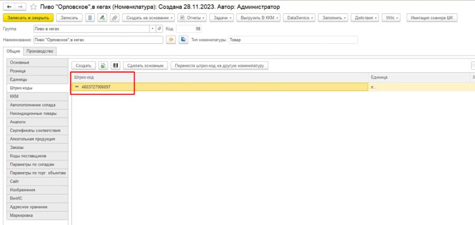Open the Маркировка section
Image resolution: width=475 pixels, height=225 pixels.
tap(37, 216)
